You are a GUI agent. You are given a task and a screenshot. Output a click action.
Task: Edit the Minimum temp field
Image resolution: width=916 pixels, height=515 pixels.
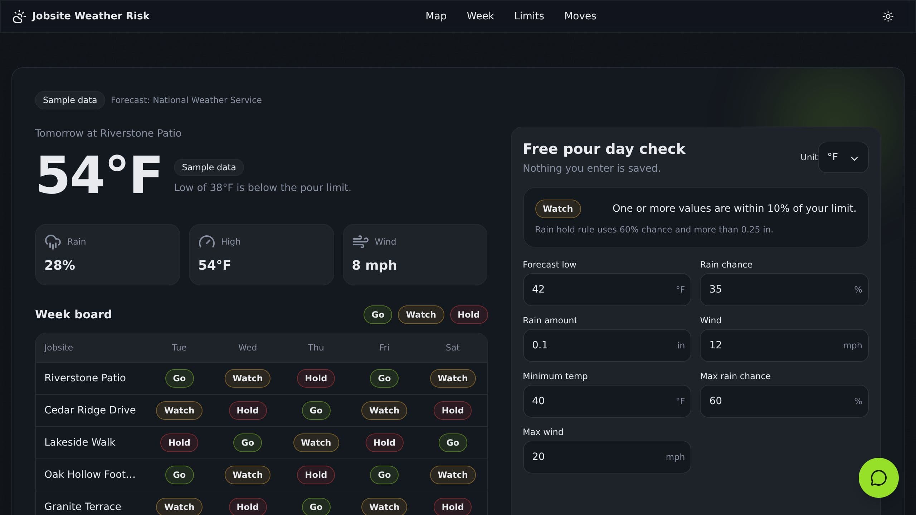pos(607,401)
